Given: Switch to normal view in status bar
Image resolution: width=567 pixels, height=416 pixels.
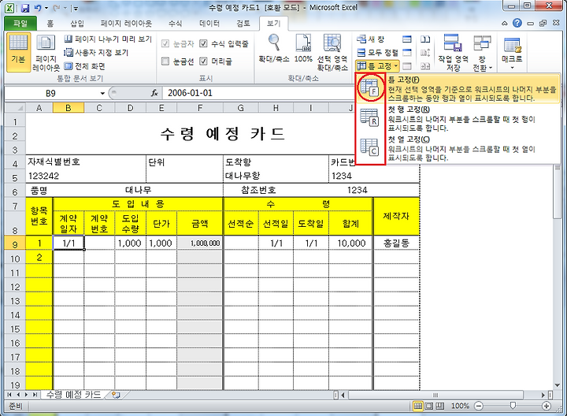Looking at the screenshot, I should [x=417, y=406].
